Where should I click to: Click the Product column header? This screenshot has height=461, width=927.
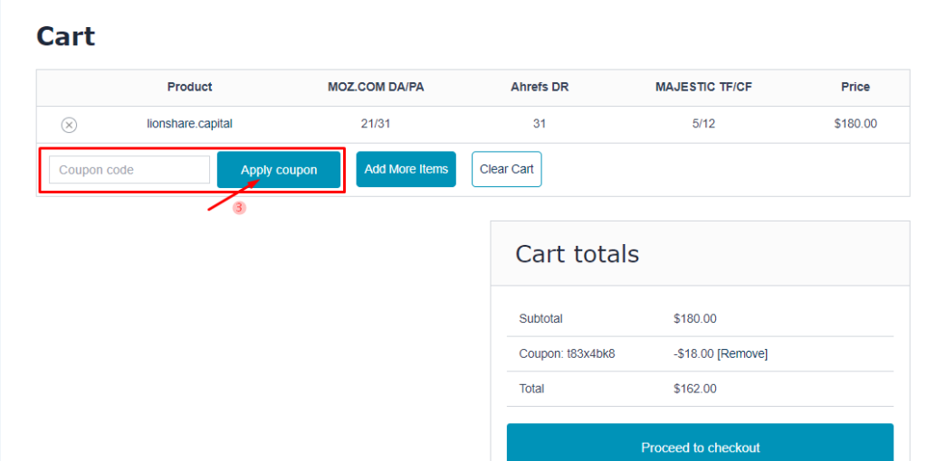pos(190,87)
